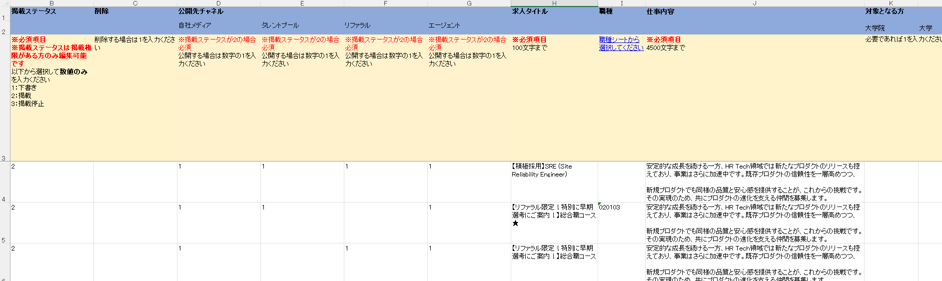The width and height of the screenshot is (942, 281).
Task: Open the 職種シートから選択してください hyperlink
Action: coord(620,43)
